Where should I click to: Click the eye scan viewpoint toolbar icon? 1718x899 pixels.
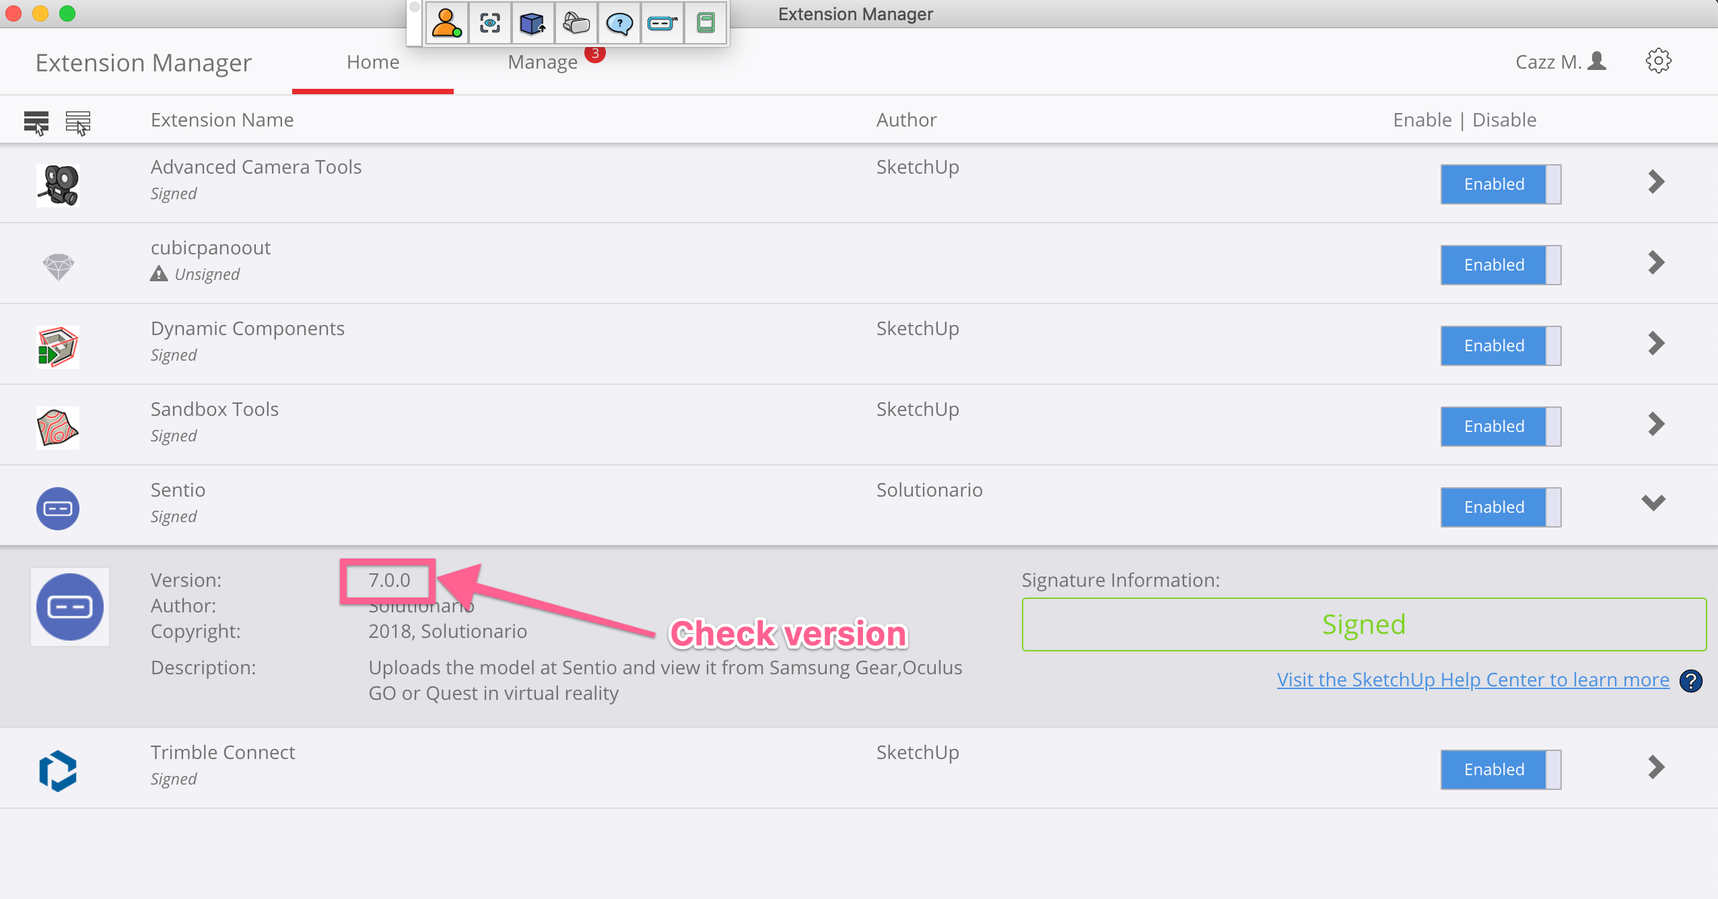(x=490, y=24)
